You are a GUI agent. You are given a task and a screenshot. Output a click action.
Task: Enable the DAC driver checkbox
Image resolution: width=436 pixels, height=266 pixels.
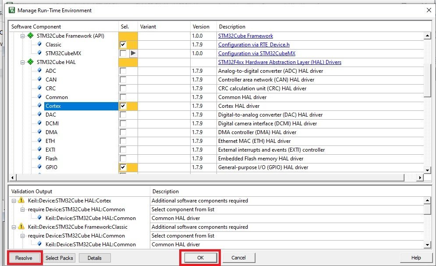(x=123, y=114)
